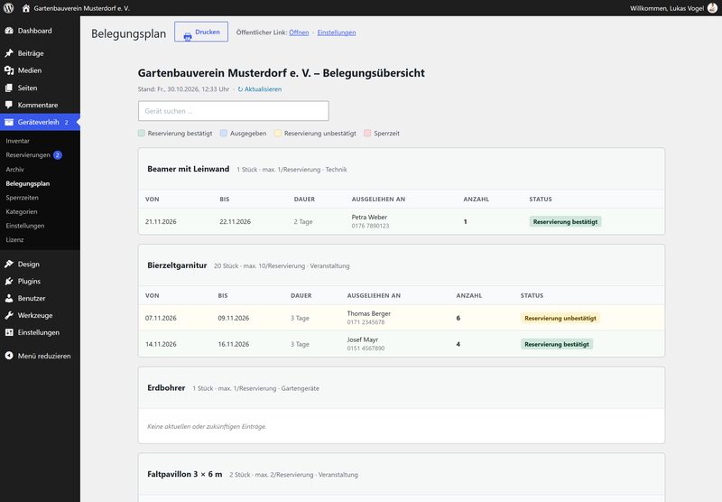Click the Kommentare speech bubble icon
The width and height of the screenshot is (722, 502).
click(9, 105)
